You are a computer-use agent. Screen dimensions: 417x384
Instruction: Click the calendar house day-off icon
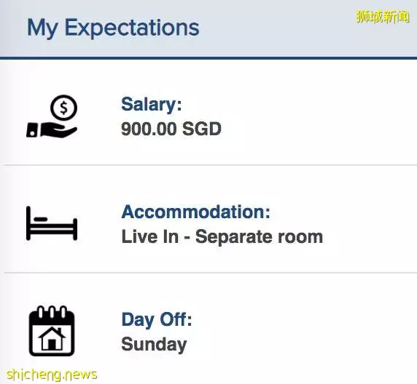[52, 331]
